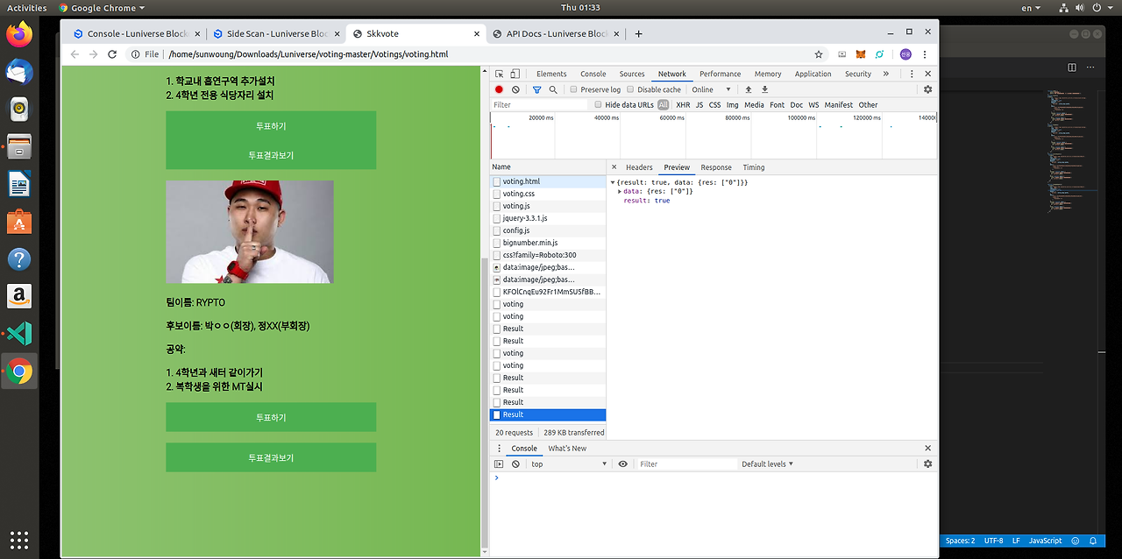Click the export HAR download arrow
This screenshot has height=559, width=1122.
764,89
